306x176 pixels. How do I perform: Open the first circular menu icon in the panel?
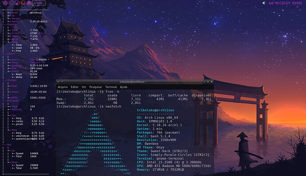click(x=5, y=3)
